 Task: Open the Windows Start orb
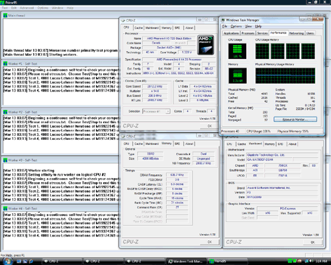click(x=7, y=261)
